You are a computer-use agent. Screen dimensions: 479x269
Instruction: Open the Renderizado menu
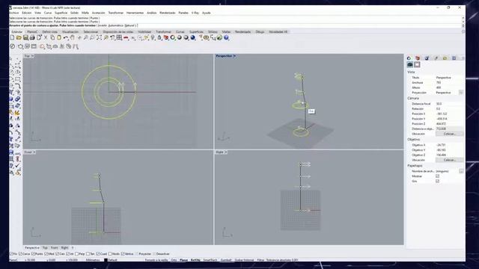click(168, 13)
